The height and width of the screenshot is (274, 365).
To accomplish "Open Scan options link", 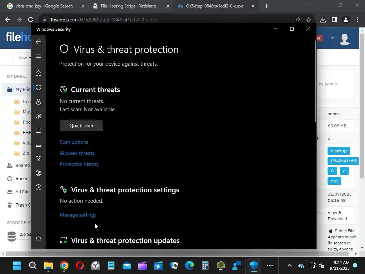I will pos(74,142).
